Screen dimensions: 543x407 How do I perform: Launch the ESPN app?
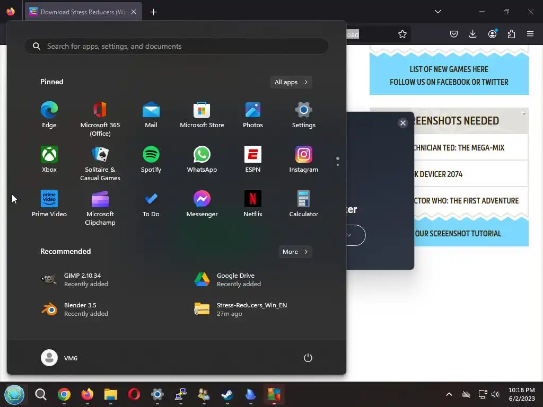point(253,159)
